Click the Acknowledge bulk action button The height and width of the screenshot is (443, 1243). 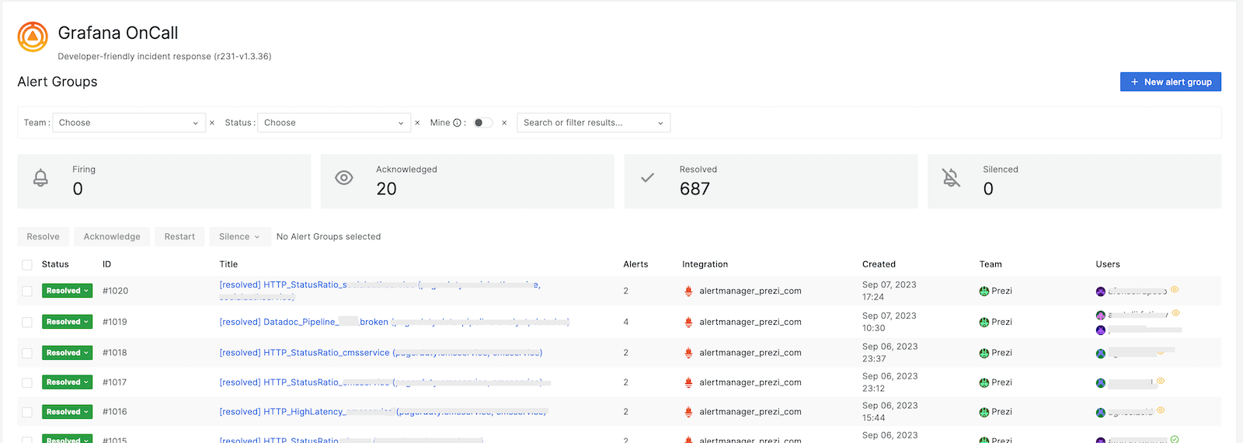pos(112,237)
